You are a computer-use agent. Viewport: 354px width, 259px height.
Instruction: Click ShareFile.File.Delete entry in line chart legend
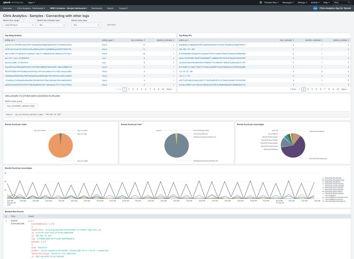click(333, 178)
